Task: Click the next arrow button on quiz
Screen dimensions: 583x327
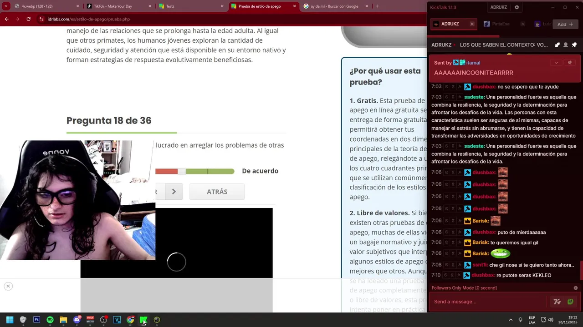Action: tap(174, 192)
